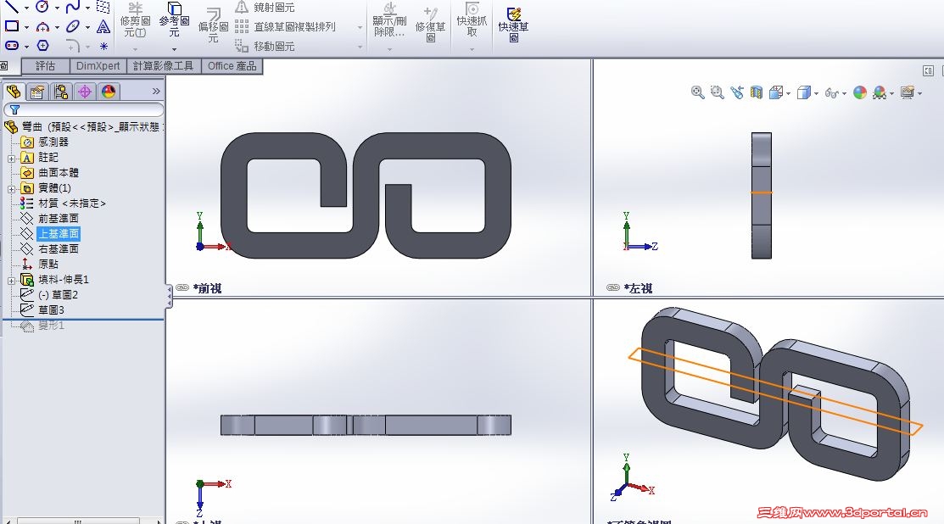Open Circle tool dropdown arrow
The height and width of the screenshot is (524, 944).
pos(57,8)
